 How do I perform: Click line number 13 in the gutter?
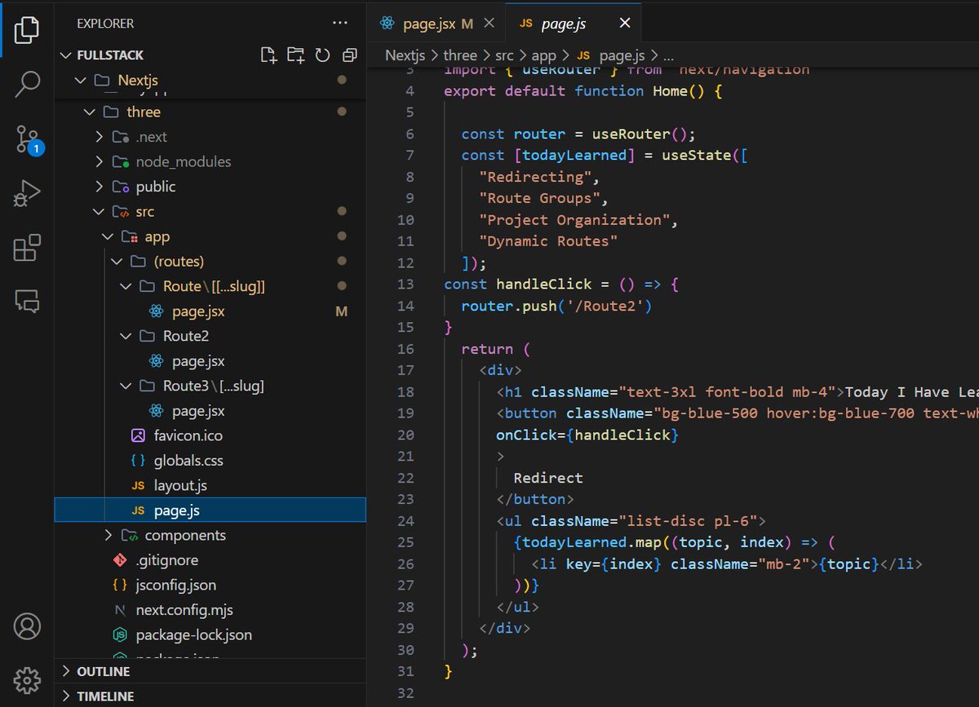[x=406, y=284]
